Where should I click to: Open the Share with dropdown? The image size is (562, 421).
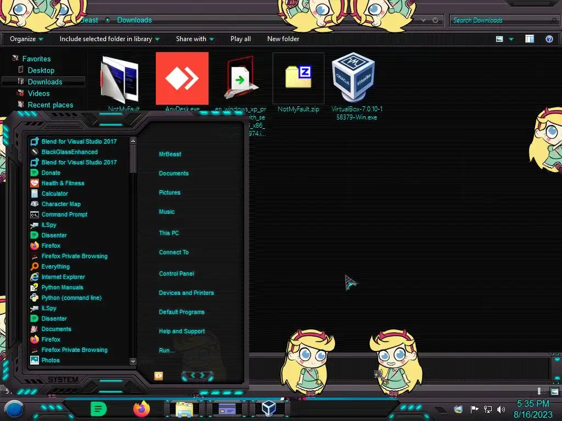tap(195, 39)
